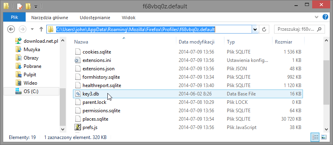Click the Przeszukaj search field
The image size is (333, 145).
(x=299, y=30)
